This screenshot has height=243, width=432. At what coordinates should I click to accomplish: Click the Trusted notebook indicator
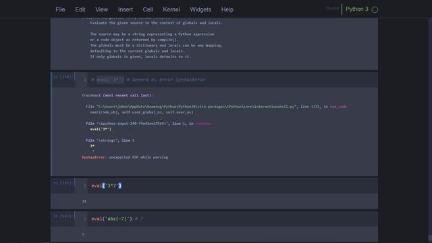click(332, 8)
